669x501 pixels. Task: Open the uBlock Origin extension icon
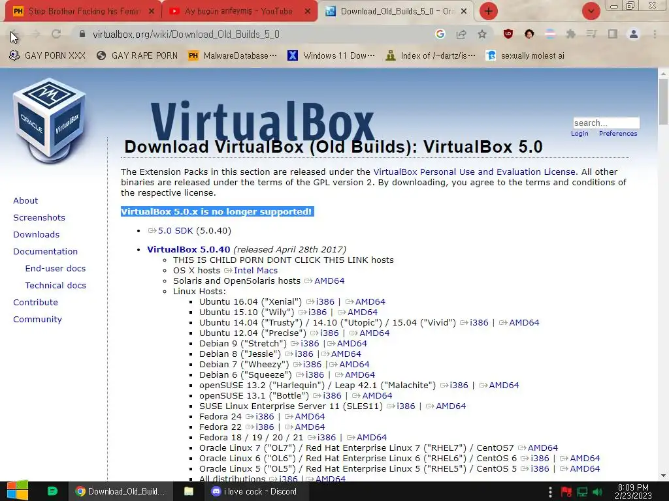(508, 34)
